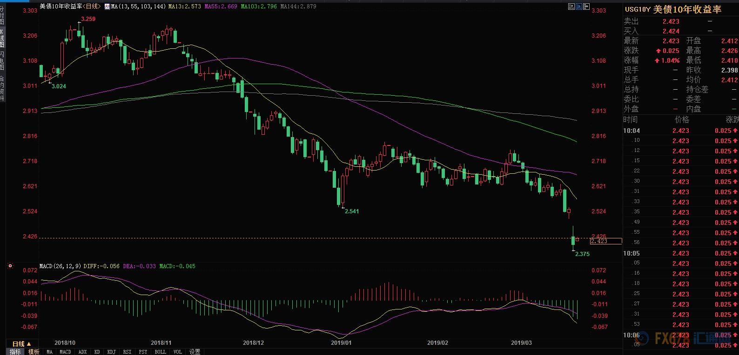Image resolution: width=739 pixels, height=355 pixels.
Task: Open the 闪电图 sidebar view
Action: point(2,61)
